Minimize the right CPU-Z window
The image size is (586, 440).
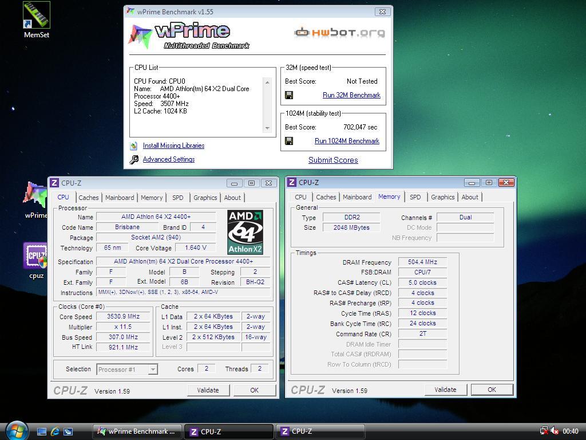472,183
